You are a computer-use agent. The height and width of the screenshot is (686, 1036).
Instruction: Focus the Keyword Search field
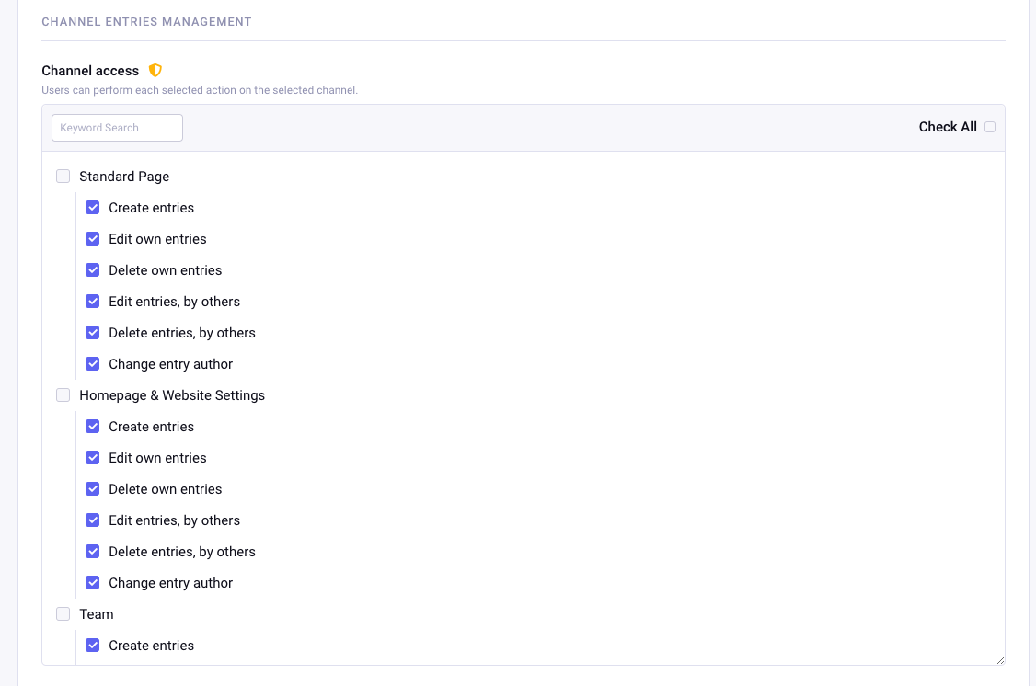point(117,128)
